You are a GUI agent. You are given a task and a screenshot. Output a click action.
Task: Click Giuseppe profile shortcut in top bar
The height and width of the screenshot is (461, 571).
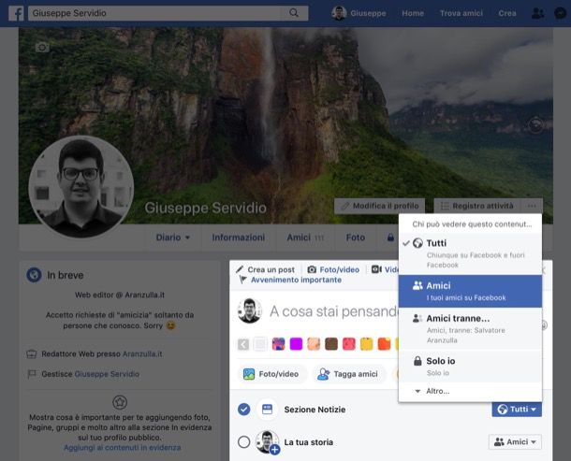click(359, 13)
